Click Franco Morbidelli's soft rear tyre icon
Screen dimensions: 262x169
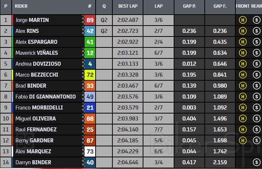point(256,108)
